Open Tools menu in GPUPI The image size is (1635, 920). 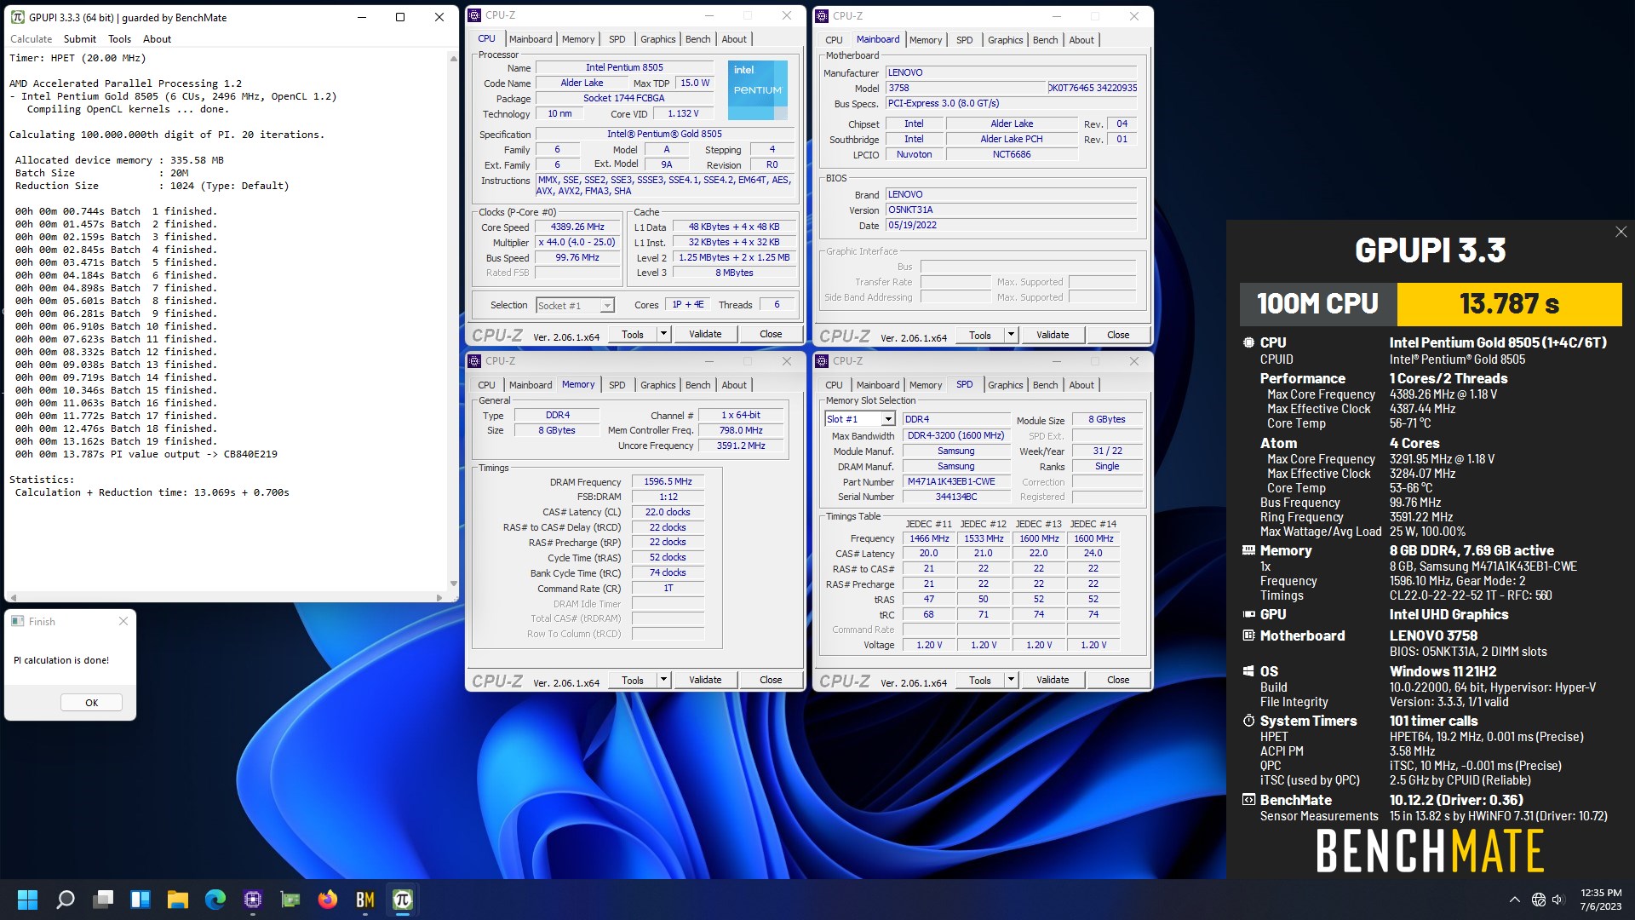(120, 39)
